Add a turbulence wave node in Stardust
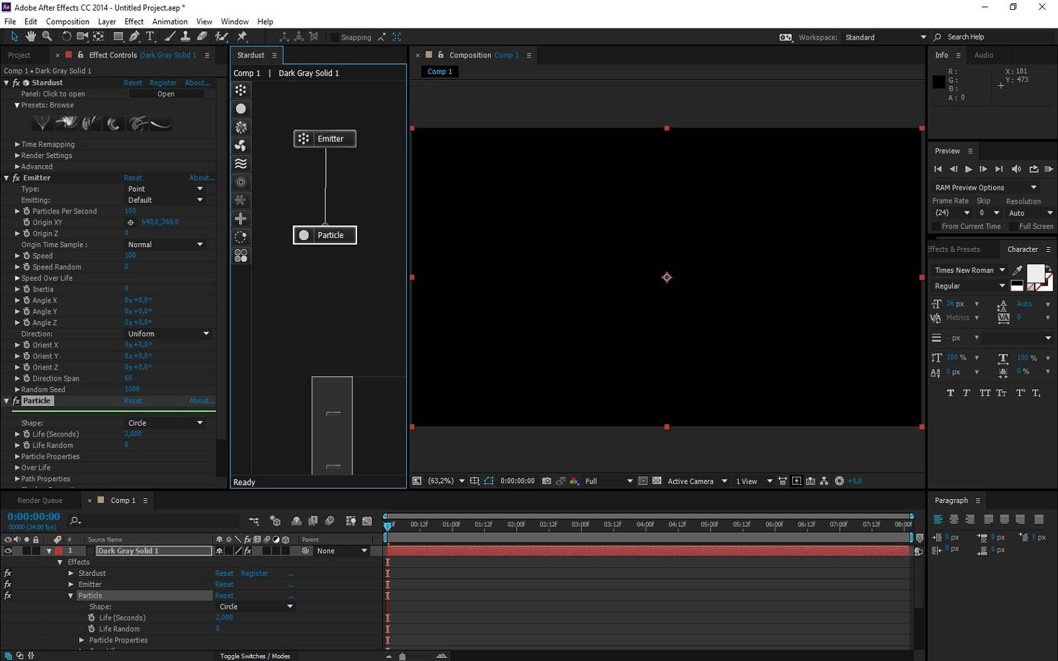This screenshot has height=661, width=1058. click(241, 163)
